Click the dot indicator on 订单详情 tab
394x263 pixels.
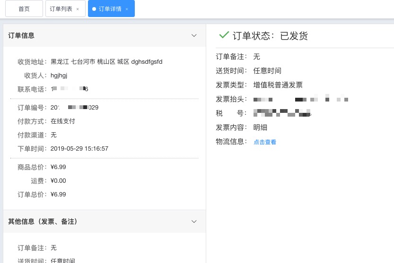(94, 9)
